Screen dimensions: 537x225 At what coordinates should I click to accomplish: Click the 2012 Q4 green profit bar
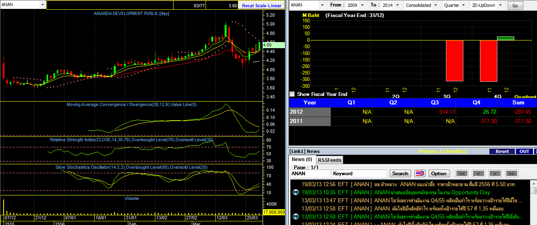click(505, 38)
